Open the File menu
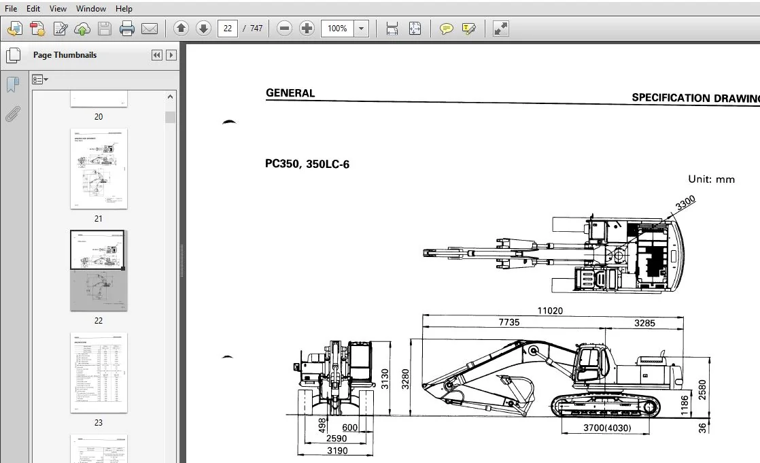The width and height of the screenshot is (760, 463). coord(11,9)
